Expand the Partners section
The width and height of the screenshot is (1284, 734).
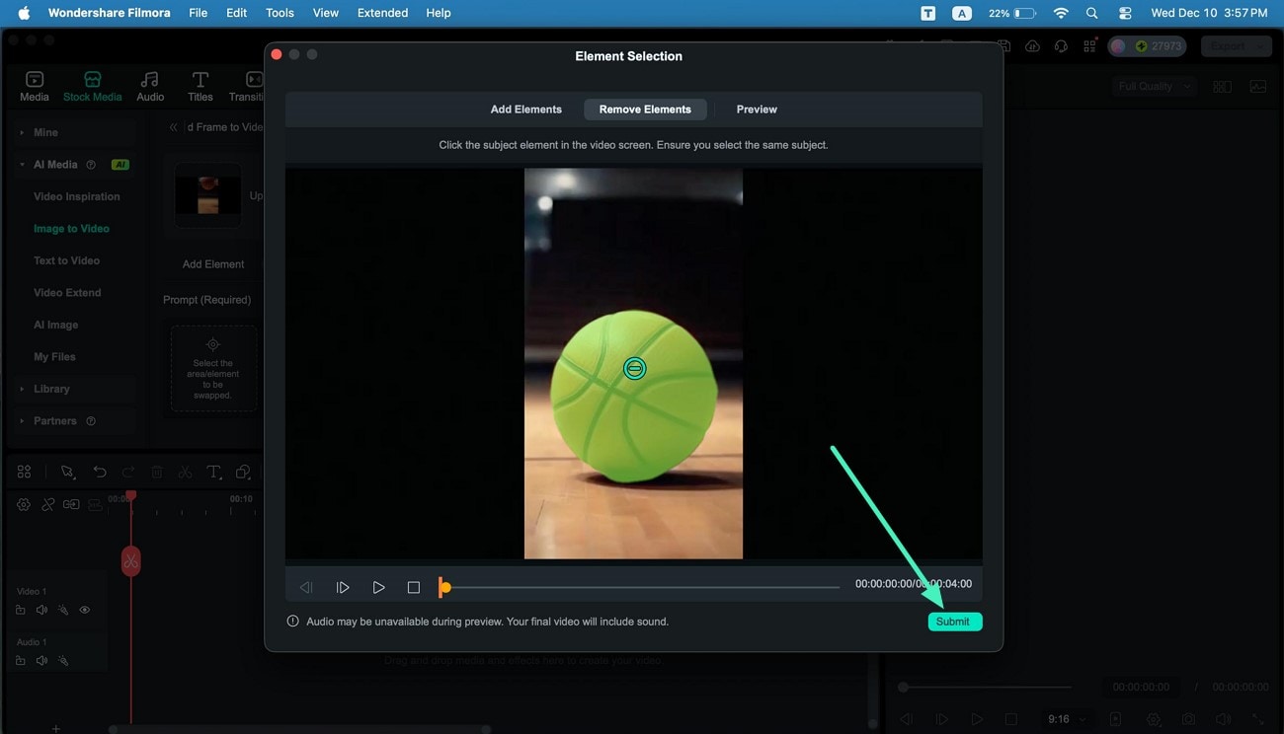22,421
